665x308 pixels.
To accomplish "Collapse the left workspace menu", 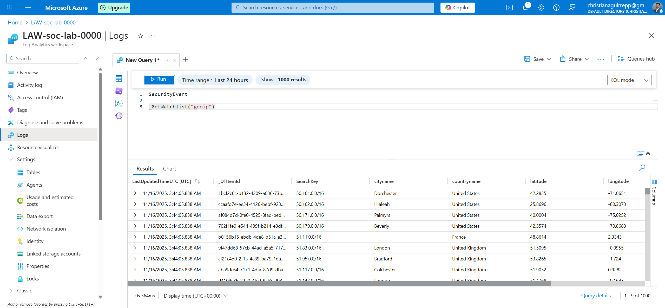I will point(97,59).
